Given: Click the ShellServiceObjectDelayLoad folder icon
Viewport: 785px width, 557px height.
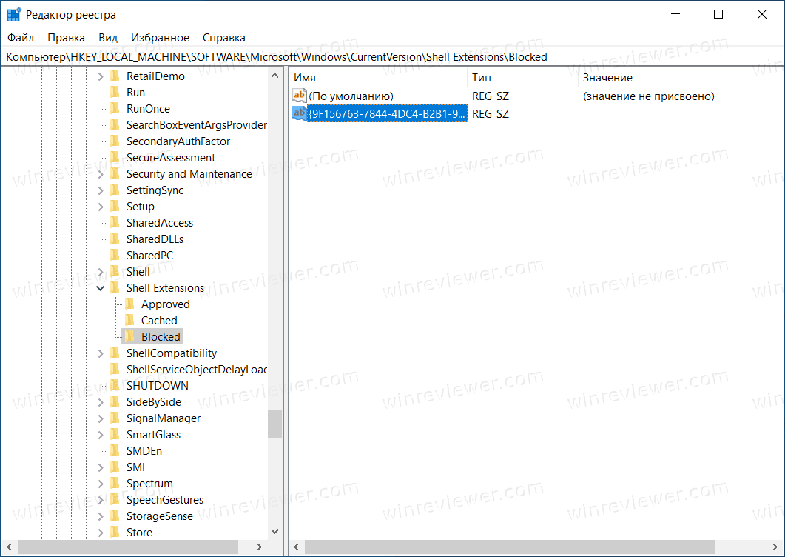Looking at the screenshot, I should click(x=115, y=370).
